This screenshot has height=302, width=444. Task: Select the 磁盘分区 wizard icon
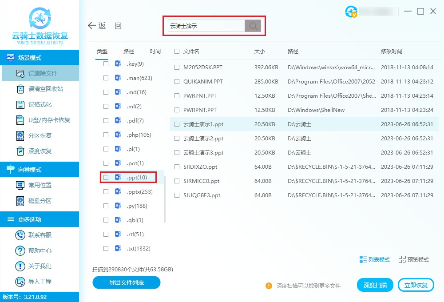click(x=20, y=201)
